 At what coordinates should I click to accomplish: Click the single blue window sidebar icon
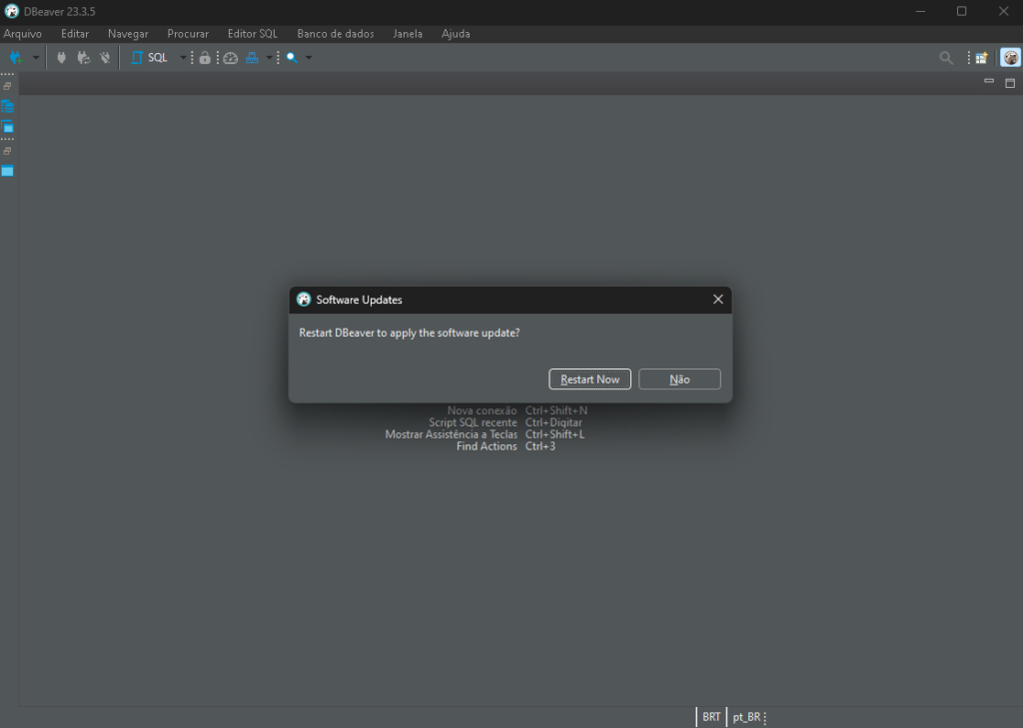click(x=7, y=171)
